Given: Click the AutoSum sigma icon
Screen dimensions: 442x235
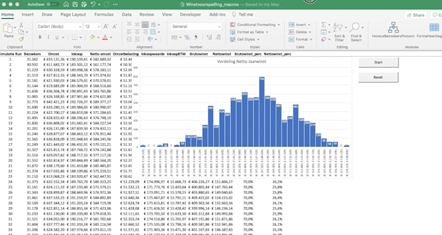Looking at the screenshot, I should click(x=324, y=25).
